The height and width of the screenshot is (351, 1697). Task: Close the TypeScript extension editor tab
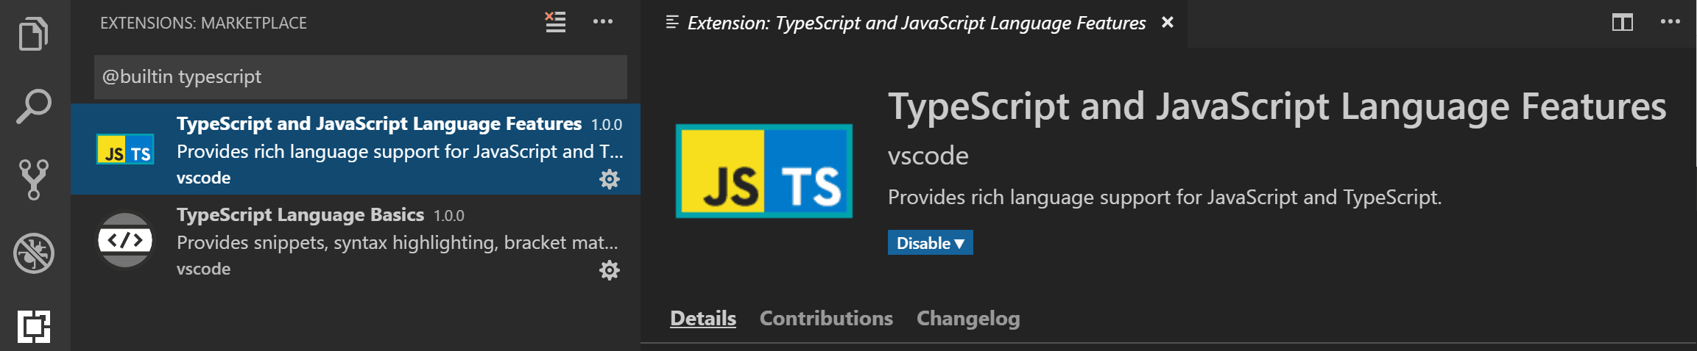pos(1167,23)
